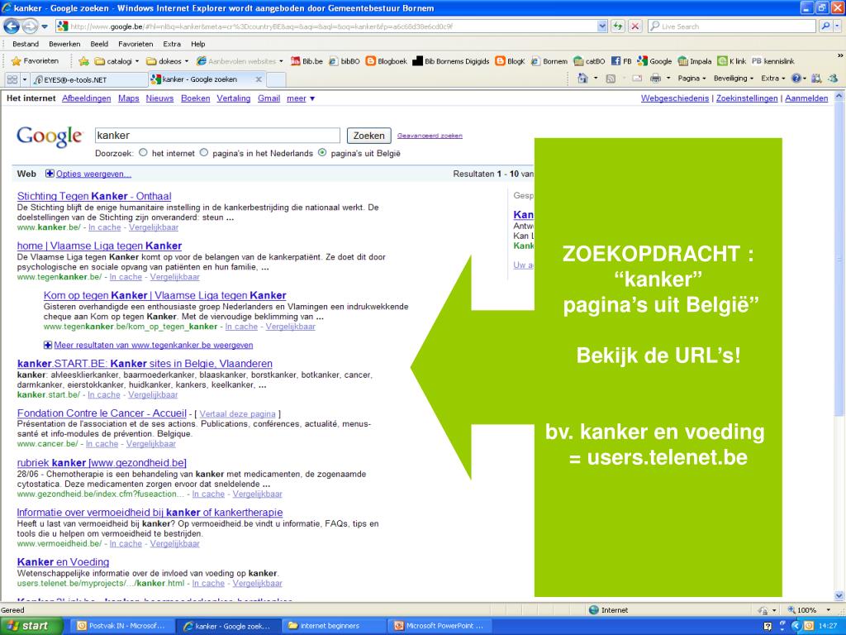The image size is (846, 635).
Task: Open the dokeos favorites folder dropdown
Action: pos(167,61)
